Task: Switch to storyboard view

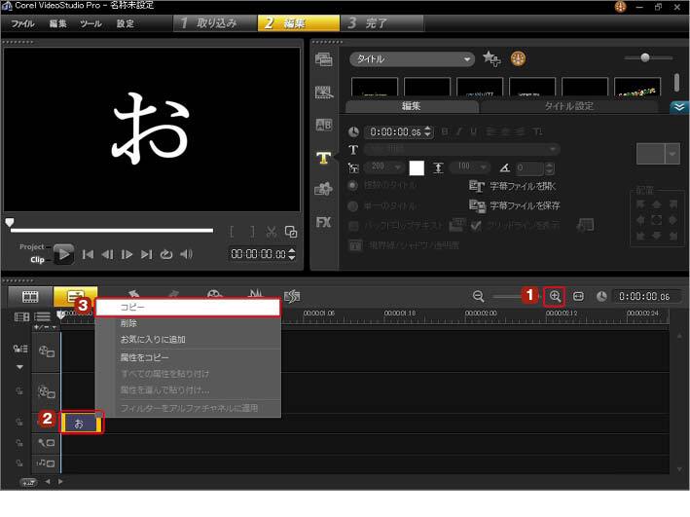Action: point(30,296)
